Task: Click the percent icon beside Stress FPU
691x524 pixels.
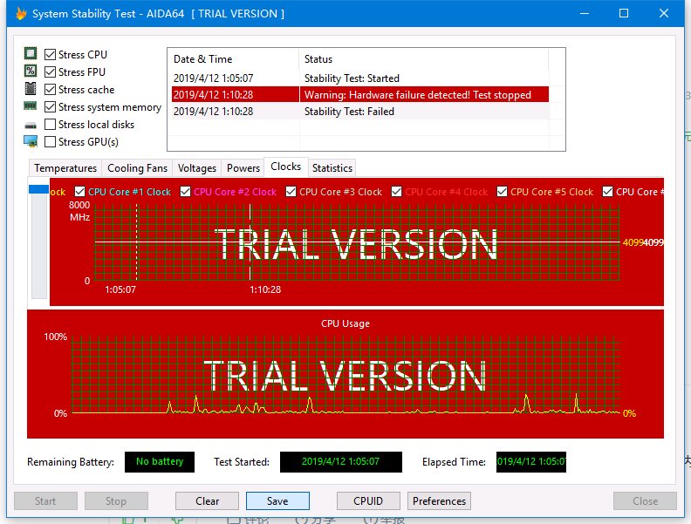Action: (x=31, y=71)
